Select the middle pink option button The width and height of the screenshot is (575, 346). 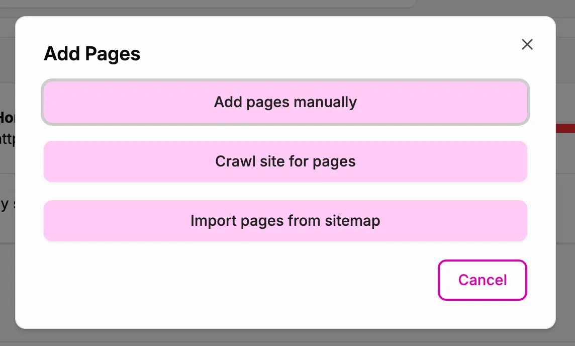click(285, 161)
